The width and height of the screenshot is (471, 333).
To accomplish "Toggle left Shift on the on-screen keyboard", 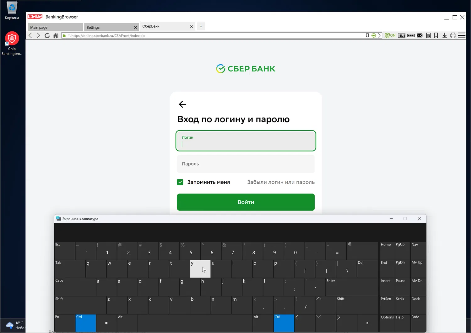I will [80, 305].
